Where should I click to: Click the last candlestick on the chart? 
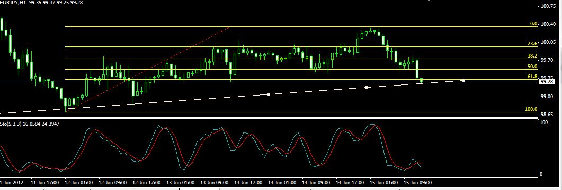click(x=422, y=80)
